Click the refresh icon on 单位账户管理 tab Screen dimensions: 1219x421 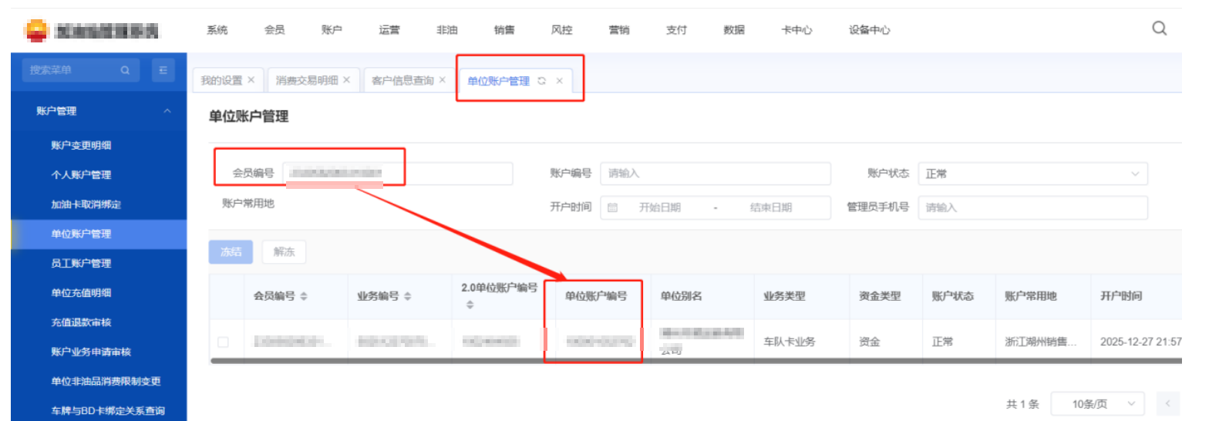(542, 81)
